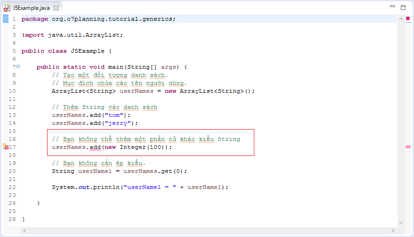Click italic 'out' field on line 22
Viewport: 414px width, 237px height.
(x=84, y=188)
